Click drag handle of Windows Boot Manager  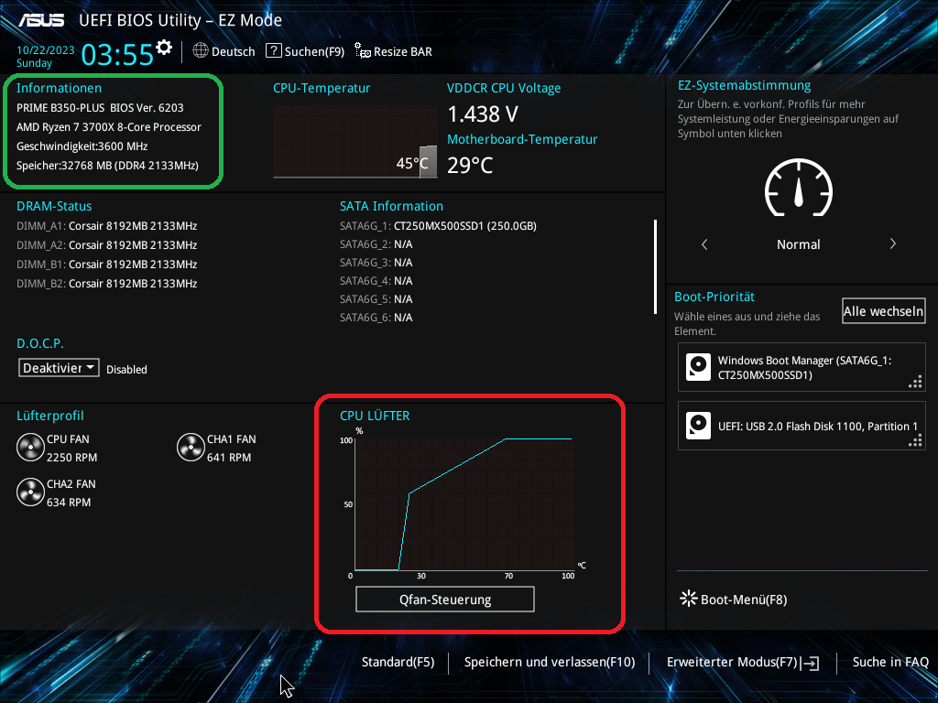[915, 382]
